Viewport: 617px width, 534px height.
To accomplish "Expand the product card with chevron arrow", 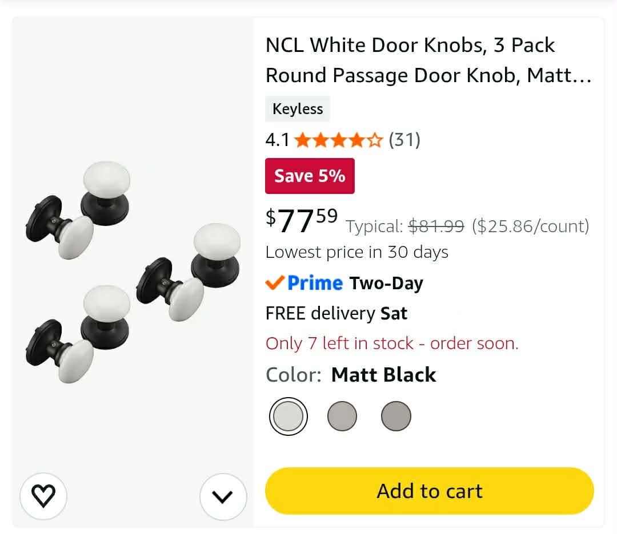I will pyautogui.click(x=223, y=497).
